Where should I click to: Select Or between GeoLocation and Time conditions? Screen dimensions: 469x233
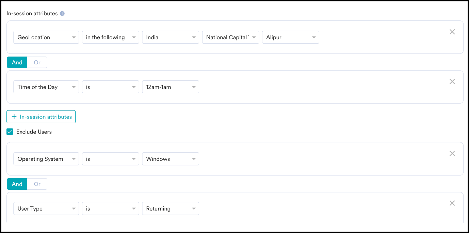[37, 62]
